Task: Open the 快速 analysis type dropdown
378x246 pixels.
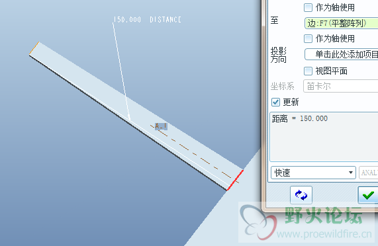Action: click(x=313, y=173)
